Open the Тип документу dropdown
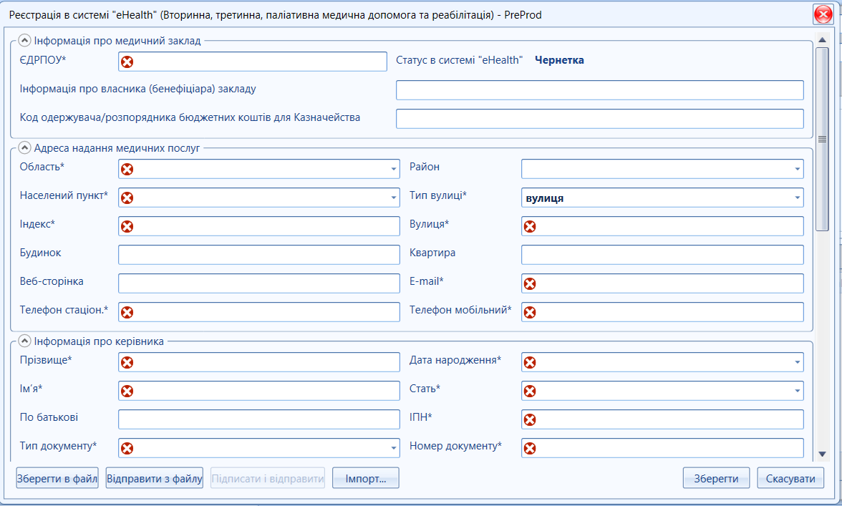 pyautogui.click(x=394, y=448)
